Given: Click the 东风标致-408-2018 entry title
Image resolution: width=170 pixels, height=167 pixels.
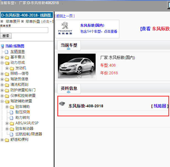Looking at the screenshot, I should point(86,106).
